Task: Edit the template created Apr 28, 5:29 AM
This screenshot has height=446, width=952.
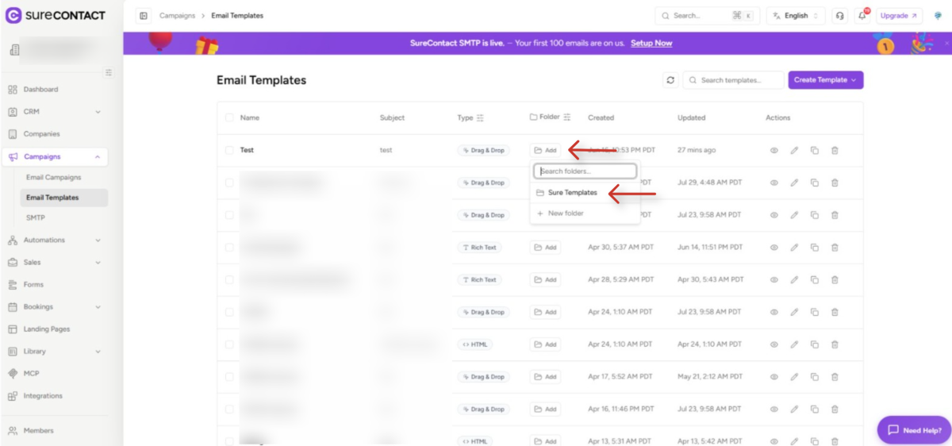Action: click(794, 280)
